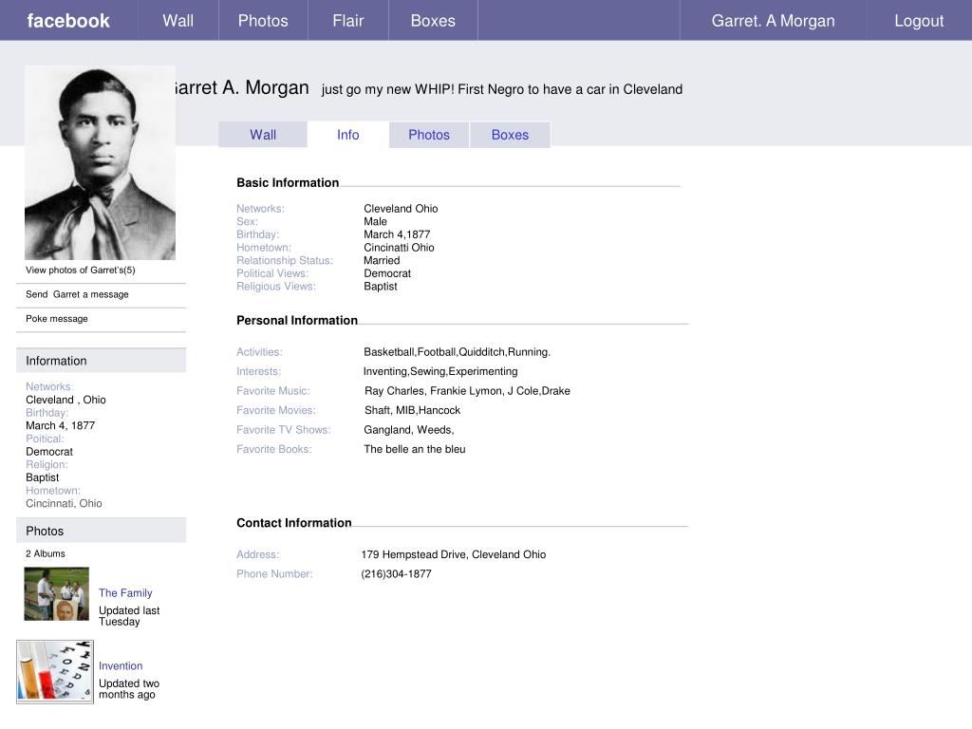The image size is (972, 729).
Task: Click the Birthday value March 4,1877 in Basic Information
Action: (397, 235)
